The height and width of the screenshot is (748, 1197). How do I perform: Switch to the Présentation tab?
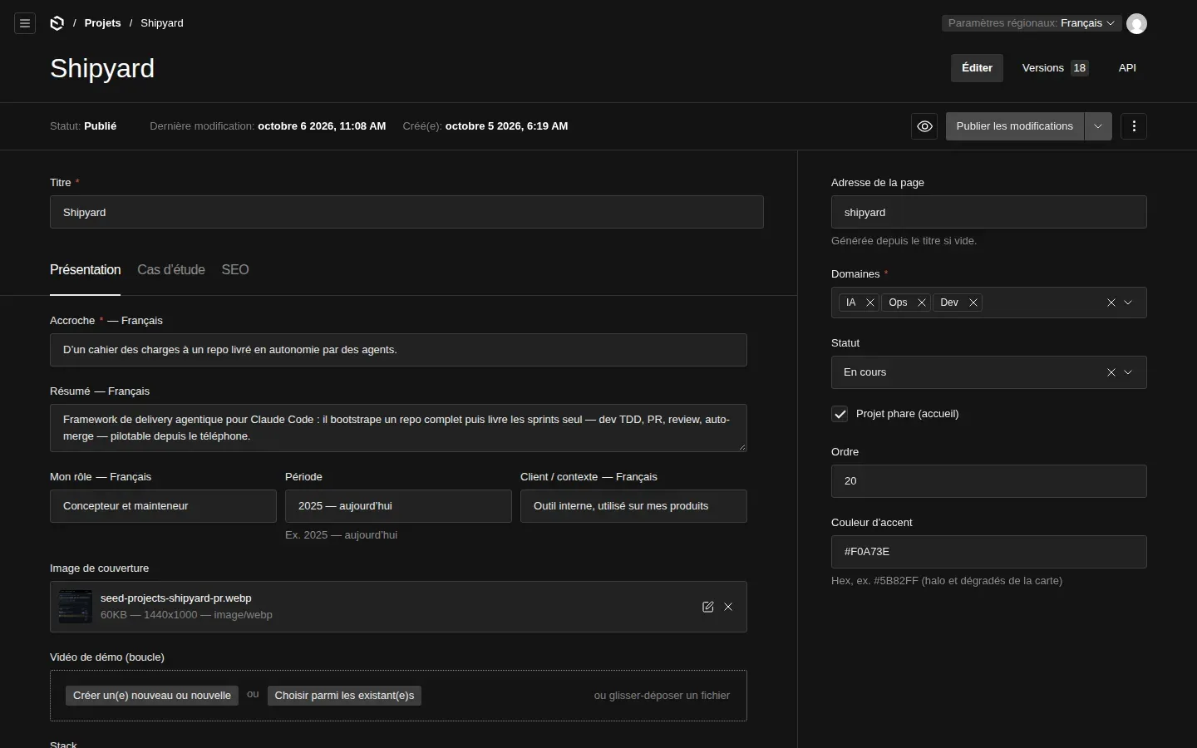[86, 270]
